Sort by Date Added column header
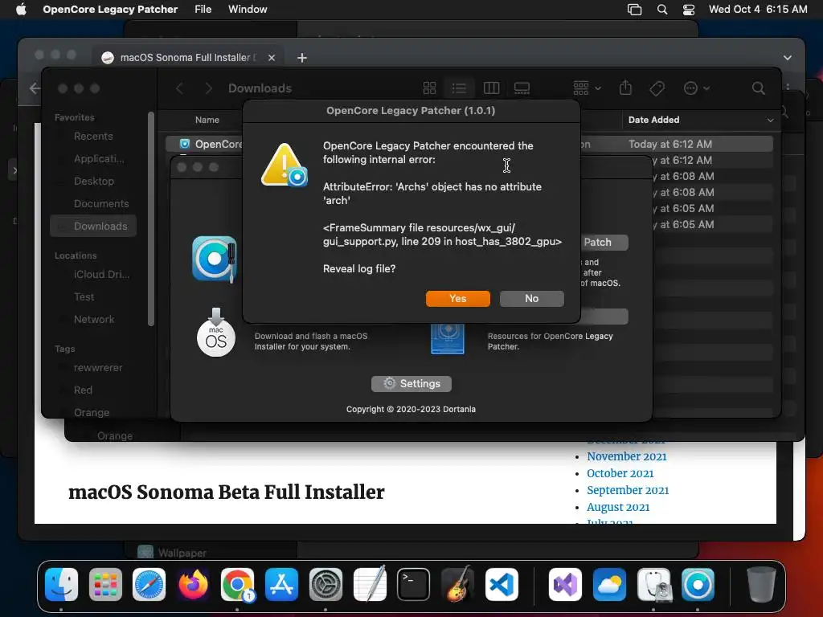The height and width of the screenshot is (617, 823). 700,120
